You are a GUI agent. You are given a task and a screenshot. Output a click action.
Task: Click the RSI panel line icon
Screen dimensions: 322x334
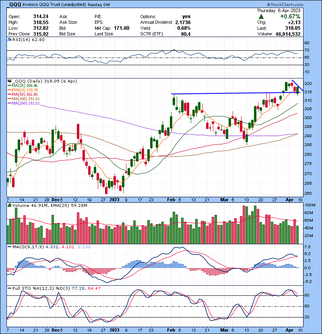[9, 39]
